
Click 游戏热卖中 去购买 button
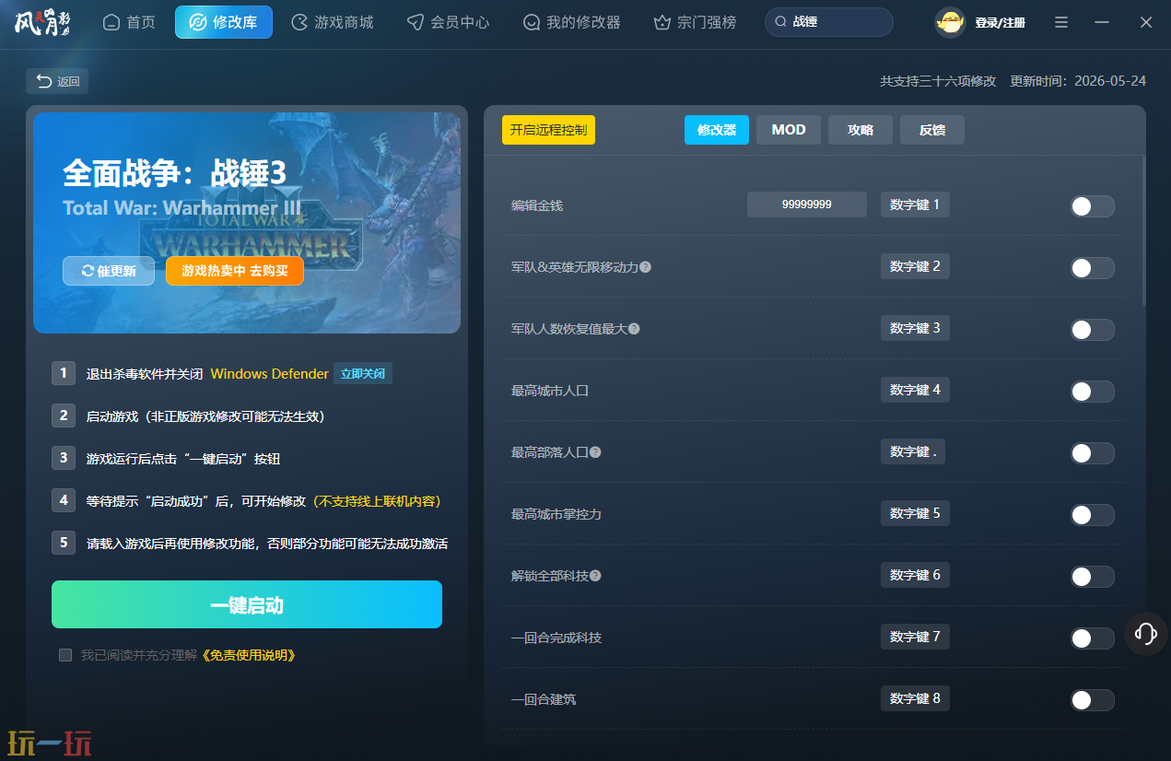click(x=235, y=271)
